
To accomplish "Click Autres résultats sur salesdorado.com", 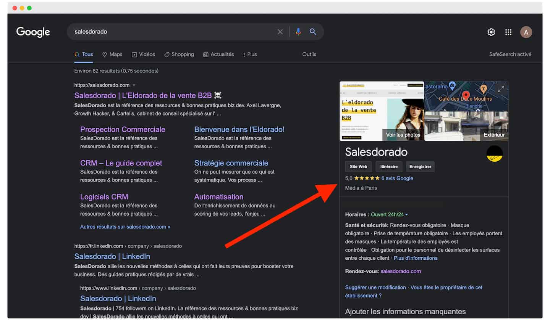I will click(125, 227).
